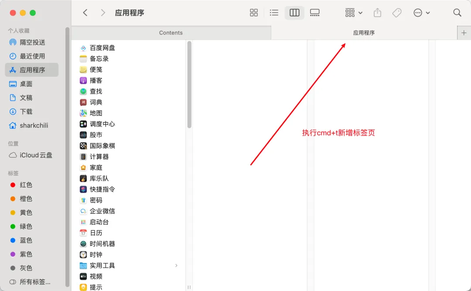Select the 查找 app icon
The image size is (471, 291).
click(83, 91)
